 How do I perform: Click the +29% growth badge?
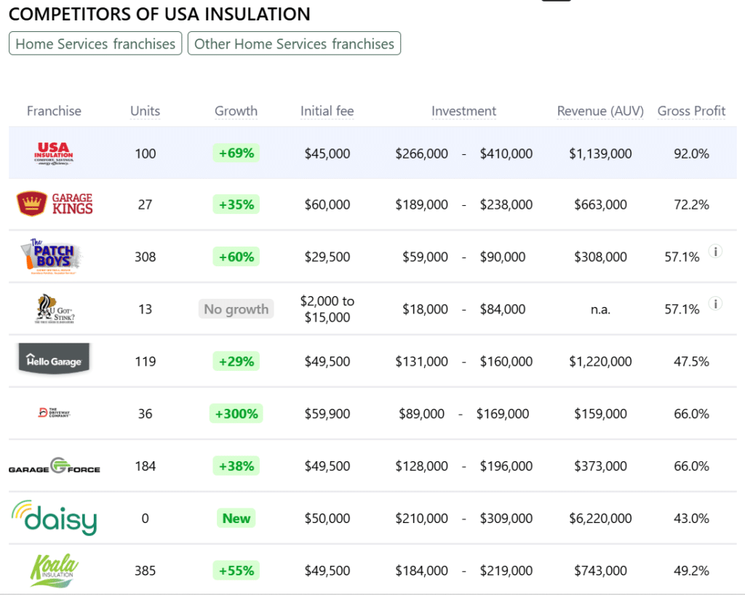(236, 362)
